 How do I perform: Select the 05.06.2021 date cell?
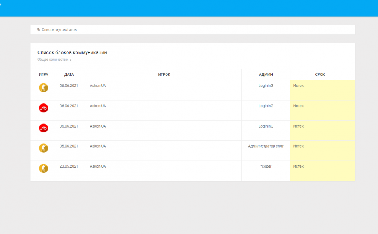pyautogui.click(x=69, y=146)
